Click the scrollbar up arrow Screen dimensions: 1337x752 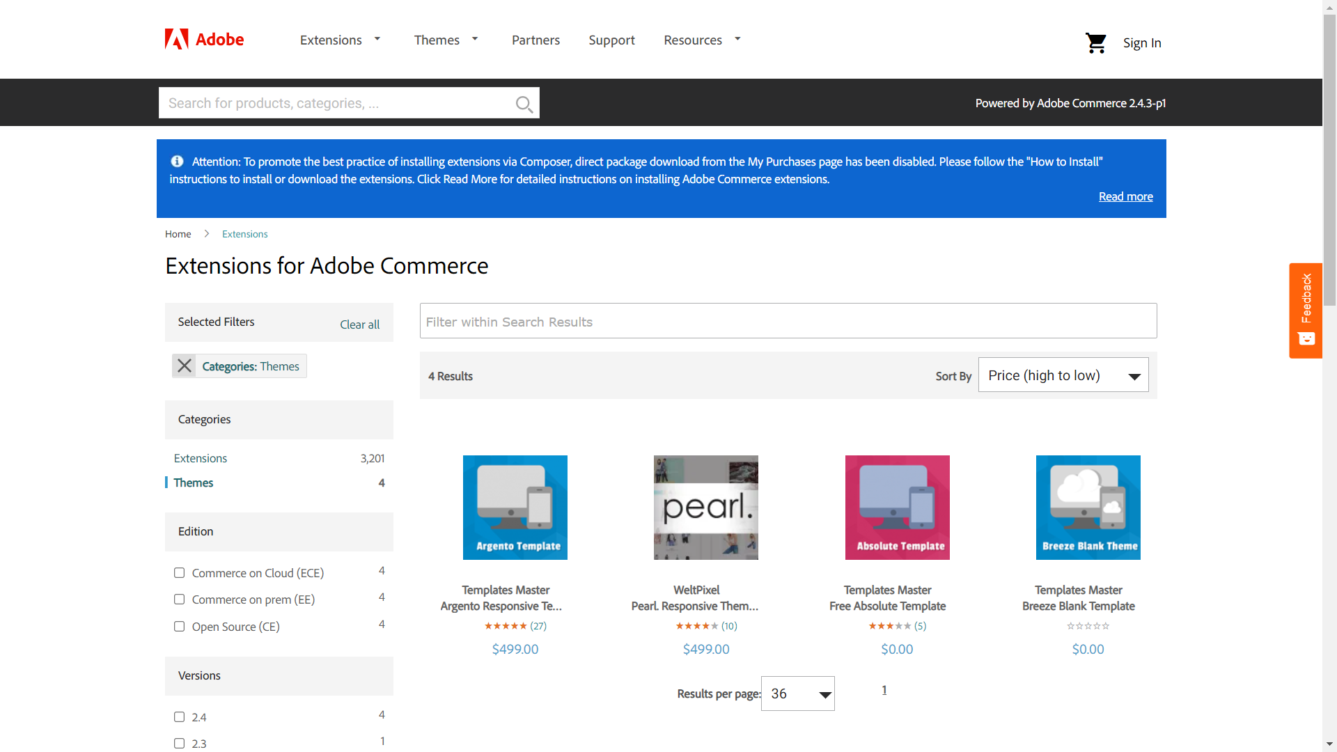point(1329,6)
